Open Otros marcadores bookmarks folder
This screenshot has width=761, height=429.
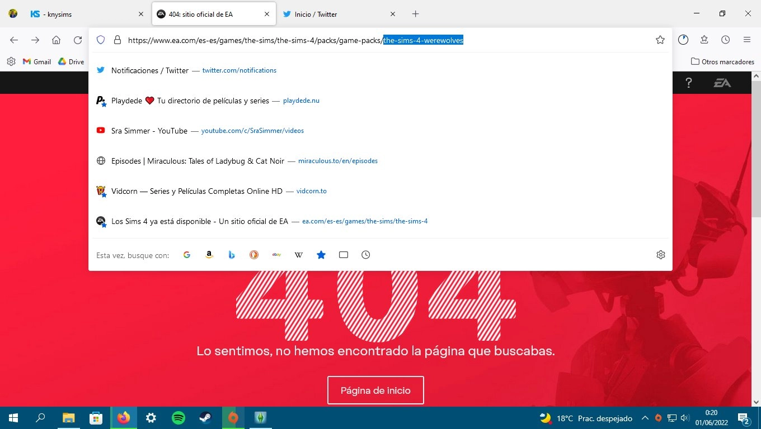tap(722, 61)
